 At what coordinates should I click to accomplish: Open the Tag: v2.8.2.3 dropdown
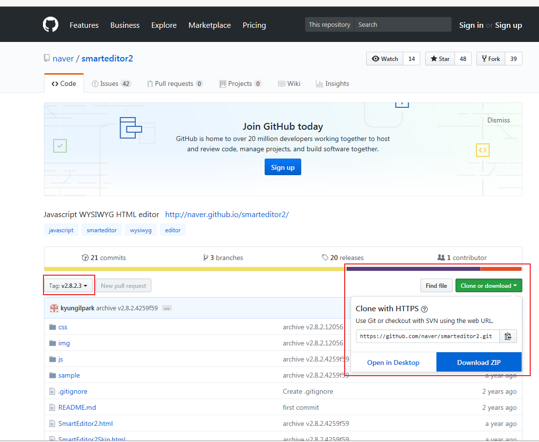68,286
